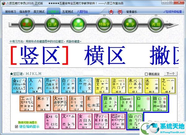The width and height of the screenshot is (186, 135).
Task: Click 在线升级检查 online update check
Action: pyautogui.click(x=173, y=12)
